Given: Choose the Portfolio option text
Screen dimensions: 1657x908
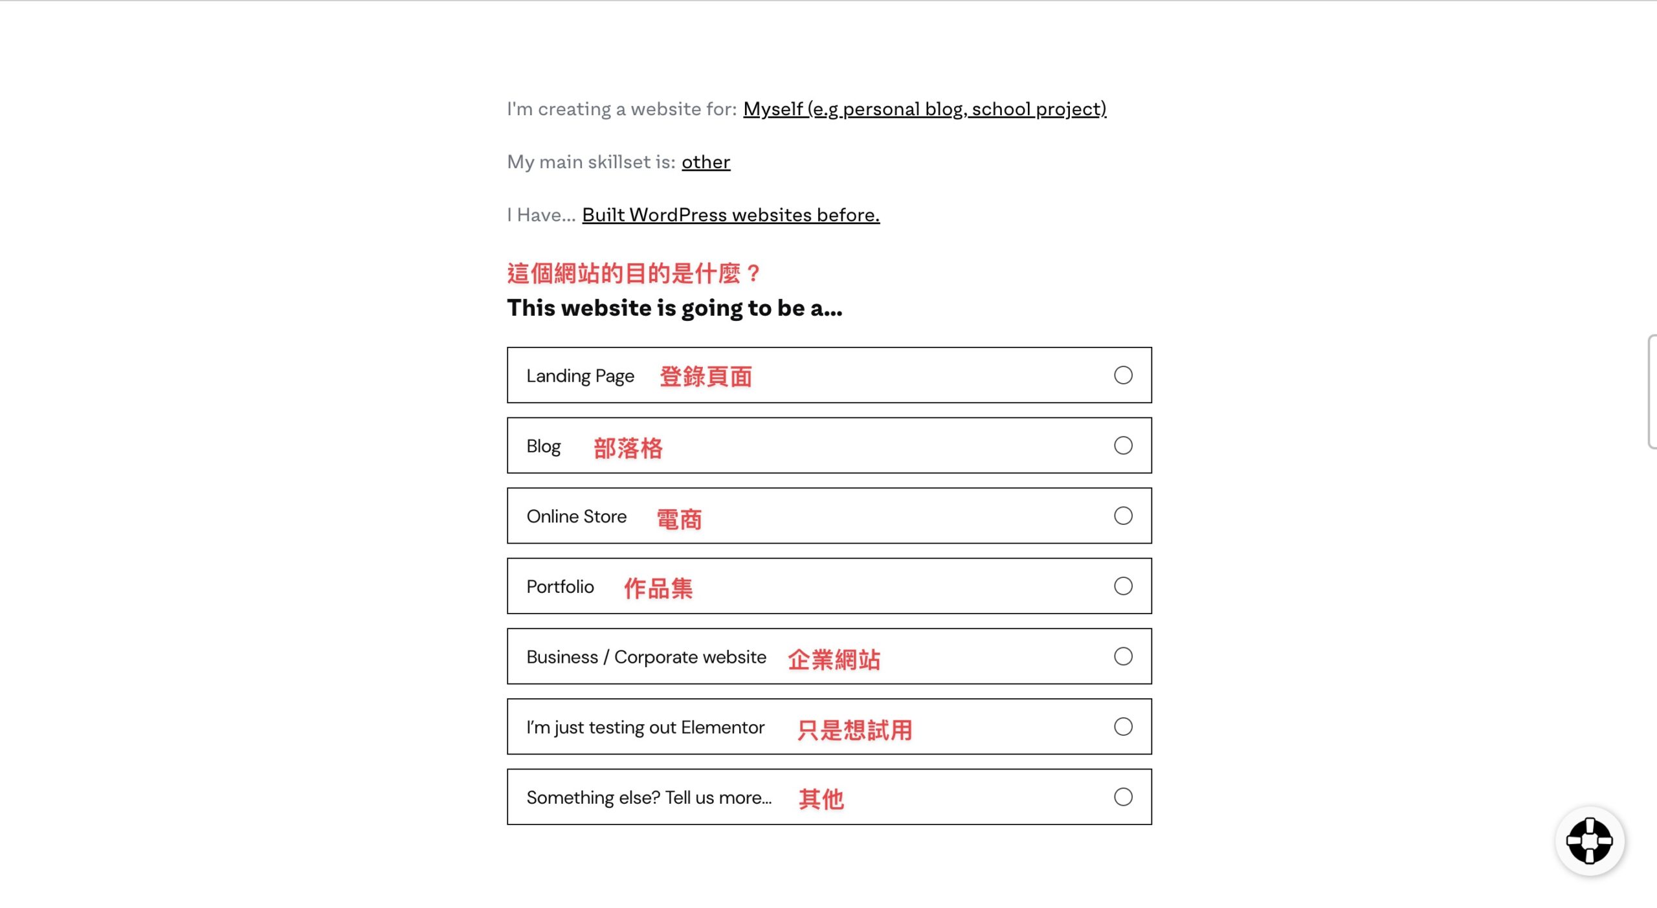Looking at the screenshot, I should point(560,586).
